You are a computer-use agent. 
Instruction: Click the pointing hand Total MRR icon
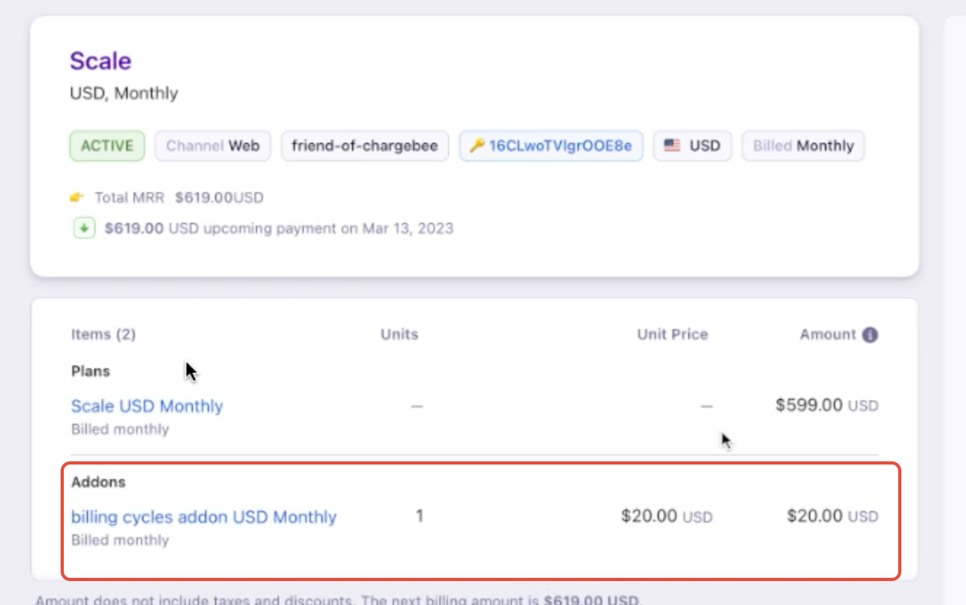click(x=77, y=197)
